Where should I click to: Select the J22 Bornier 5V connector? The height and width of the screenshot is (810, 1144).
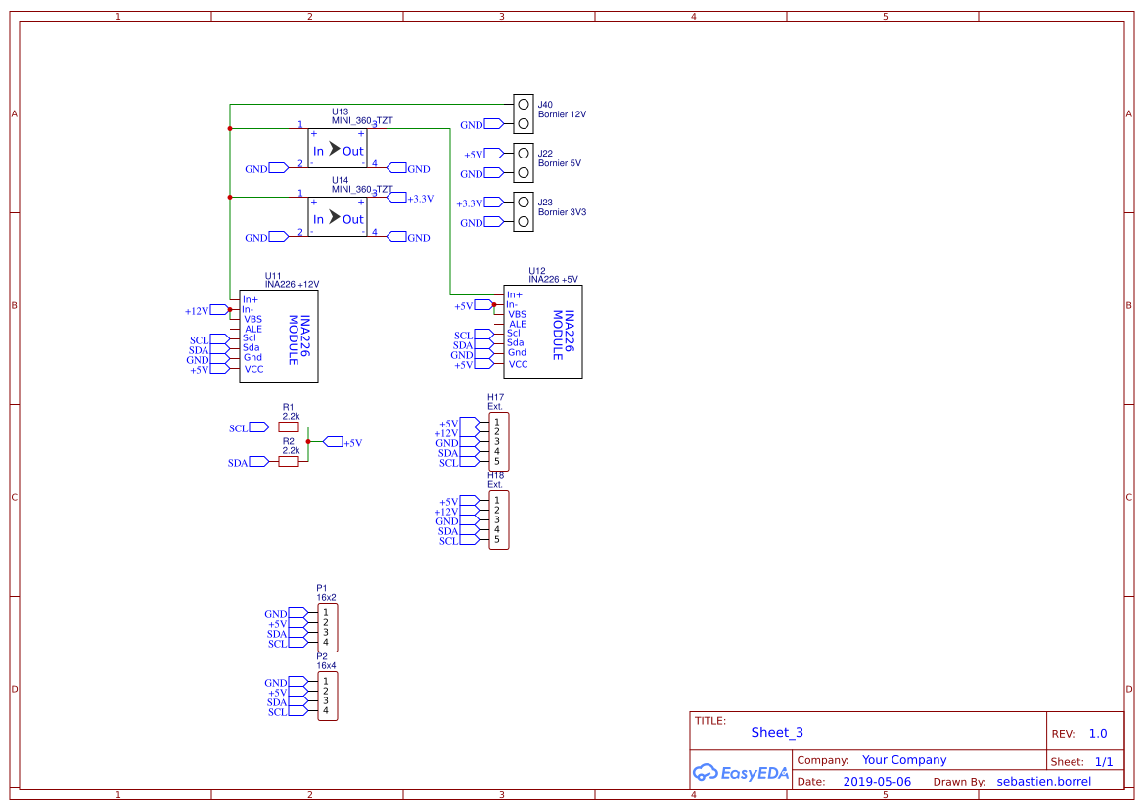coord(524,163)
